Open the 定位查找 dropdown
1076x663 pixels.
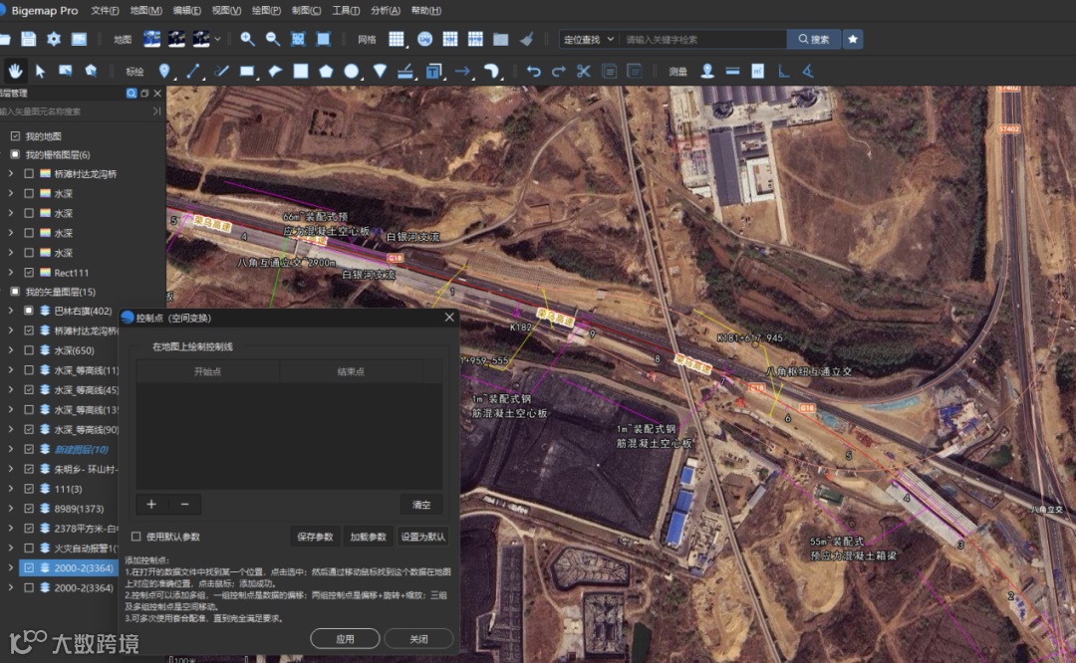click(587, 39)
